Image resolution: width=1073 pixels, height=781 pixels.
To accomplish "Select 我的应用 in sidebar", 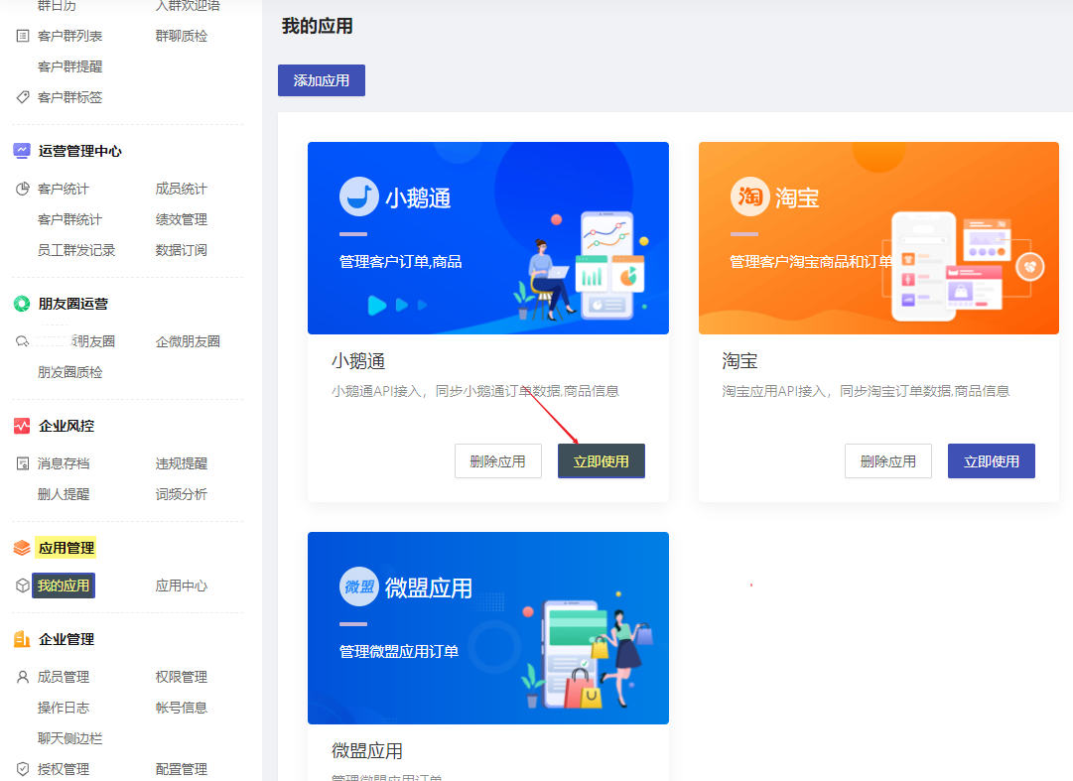I will tap(63, 586).
